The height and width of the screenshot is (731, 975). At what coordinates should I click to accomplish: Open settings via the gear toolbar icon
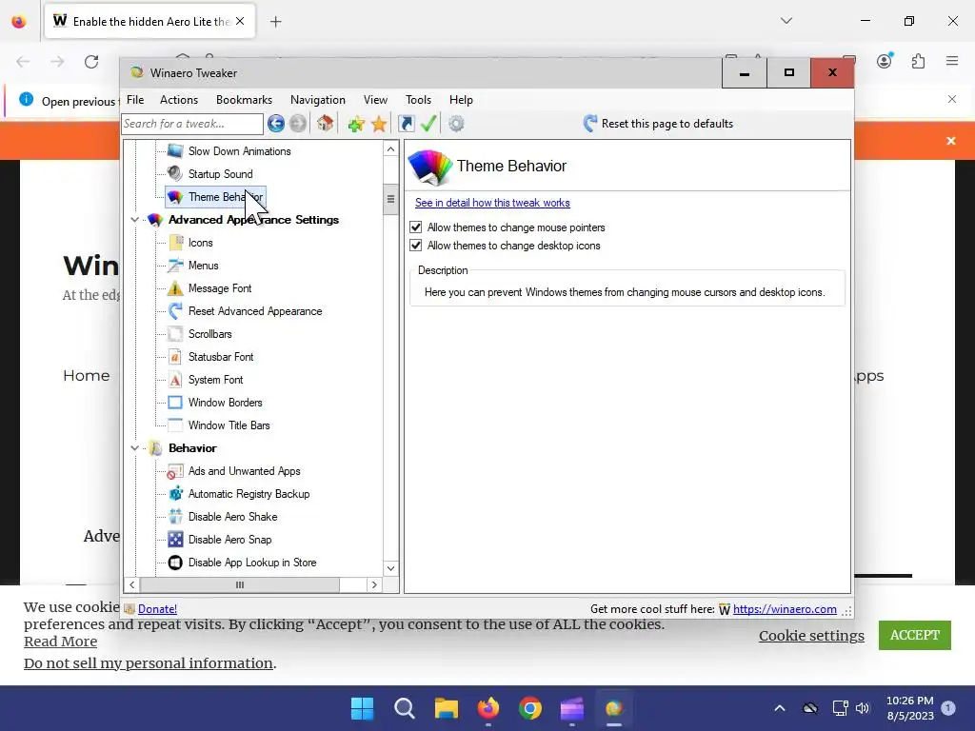coord(456,124)
